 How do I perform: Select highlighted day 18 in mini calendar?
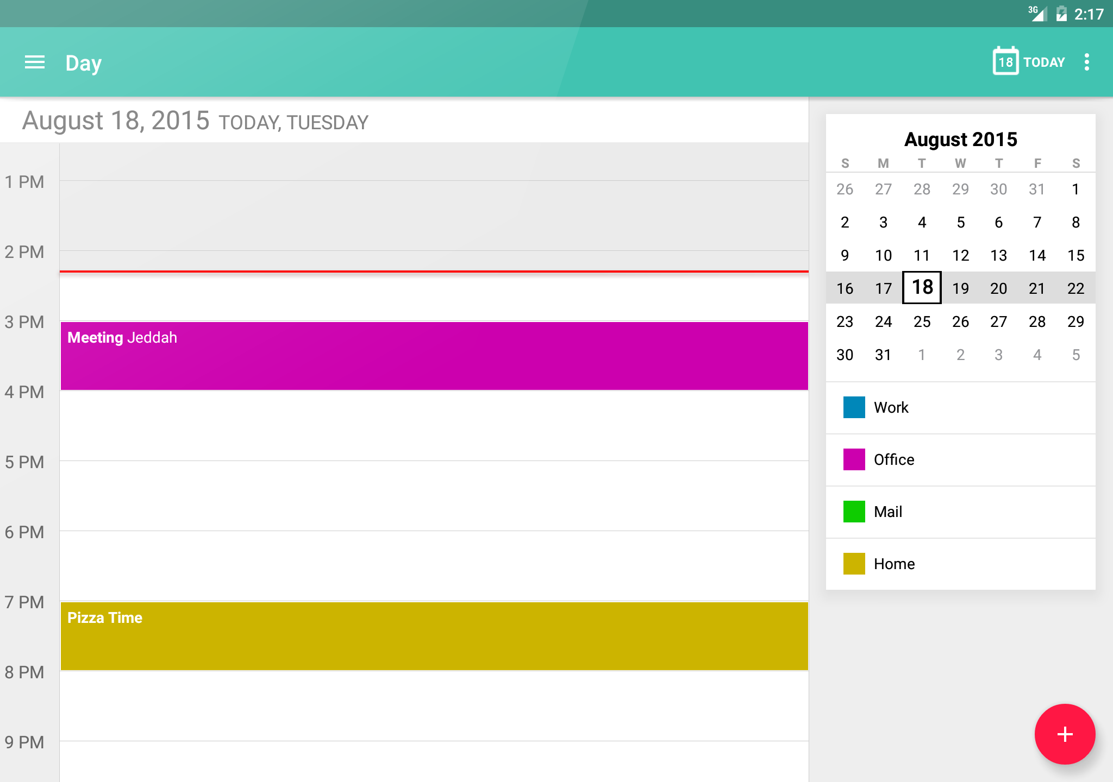tap(922, 288)
